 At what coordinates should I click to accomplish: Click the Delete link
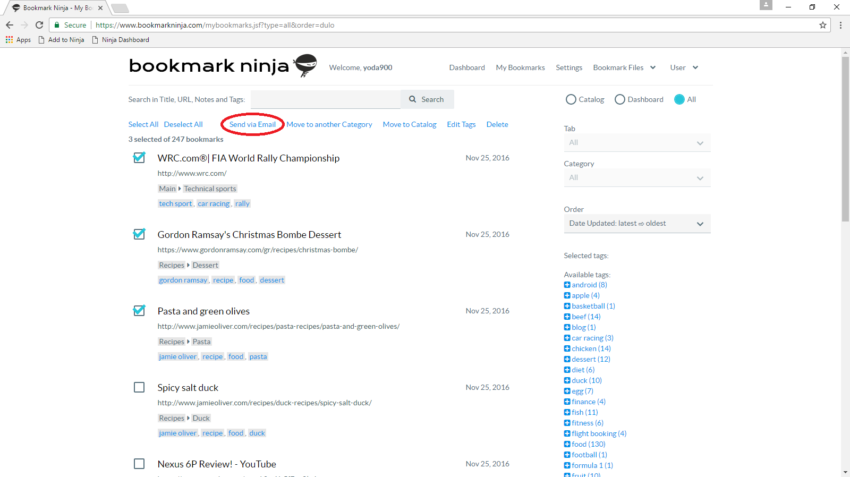pos(497,124)
